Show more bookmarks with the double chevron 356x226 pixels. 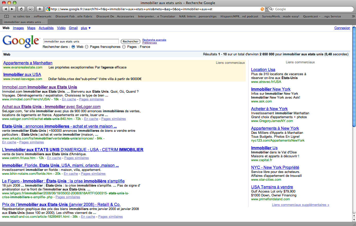(353, 16)
